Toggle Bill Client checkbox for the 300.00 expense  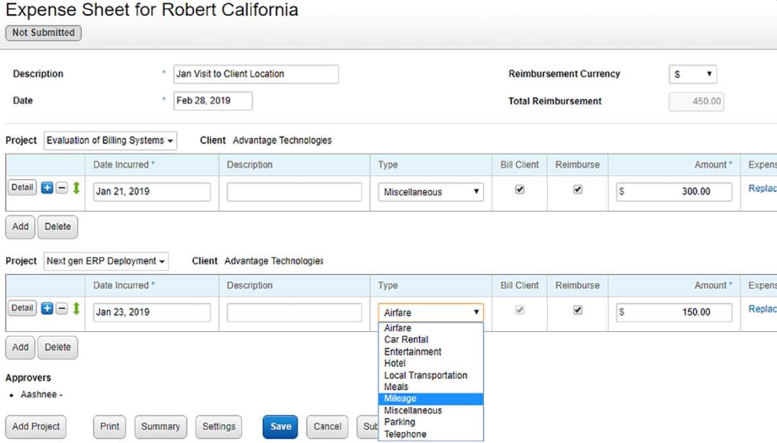coord(520,190)
